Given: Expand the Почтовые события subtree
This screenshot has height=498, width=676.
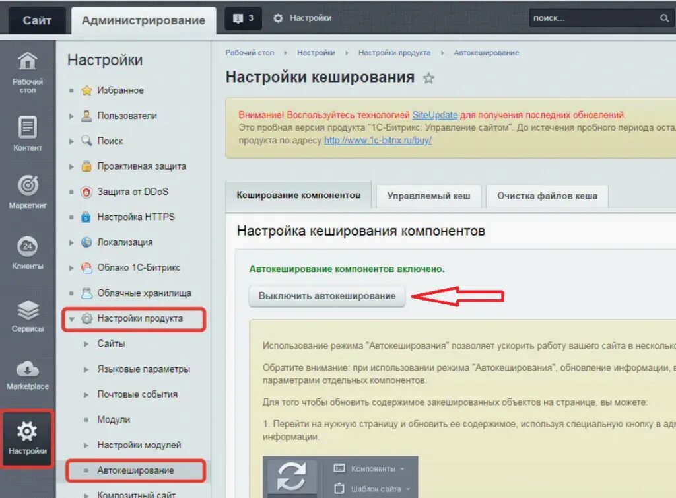Looking at the screenshot, I should pyautogui.click(x=86, y=394).
